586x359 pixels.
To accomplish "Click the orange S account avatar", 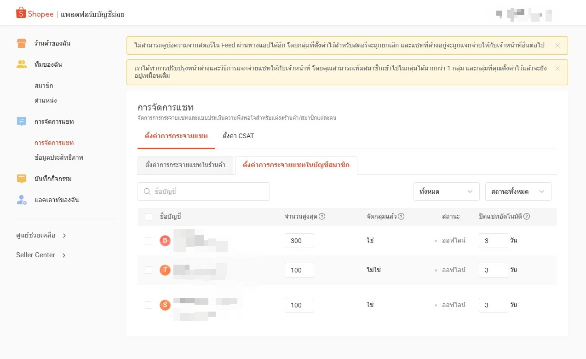I will [x=165, y=305].
